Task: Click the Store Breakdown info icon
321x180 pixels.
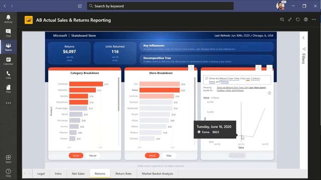Action: tap(191, 68)
